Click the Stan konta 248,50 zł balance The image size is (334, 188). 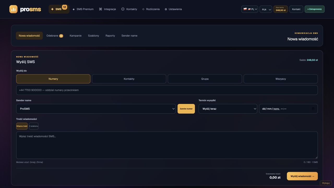[281, 9]
